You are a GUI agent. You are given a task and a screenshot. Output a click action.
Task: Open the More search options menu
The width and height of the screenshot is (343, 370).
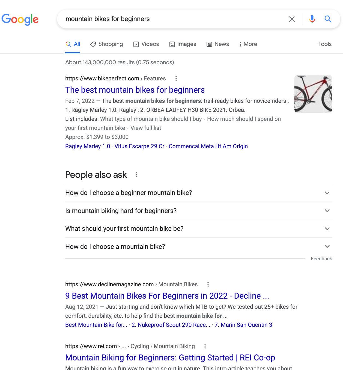click(x=248, y=44)
